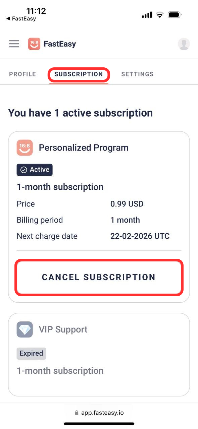Tap the app.fasteasy.io address bar
The image size is (198, 429).
(x=99, y=413)
